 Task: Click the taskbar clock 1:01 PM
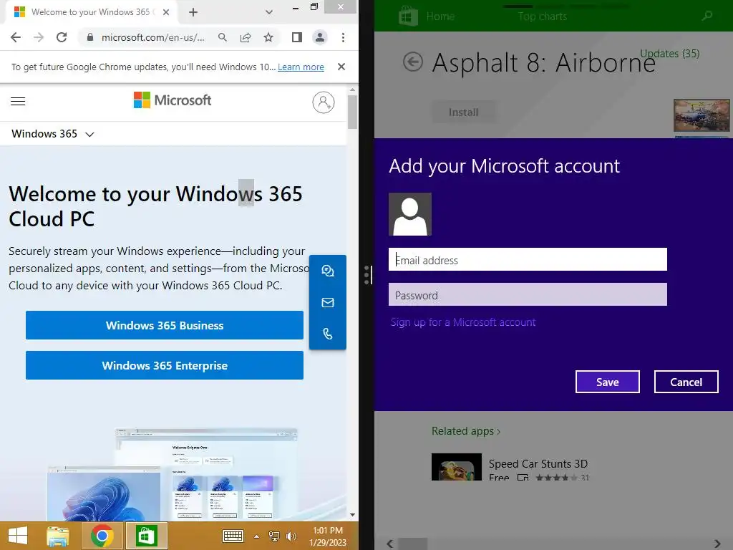point(328,536)
